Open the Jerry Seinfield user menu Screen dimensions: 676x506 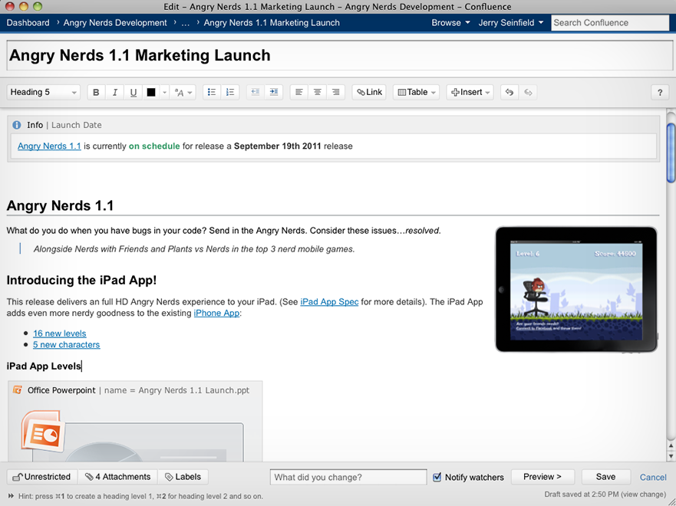(x=510, y=23)
